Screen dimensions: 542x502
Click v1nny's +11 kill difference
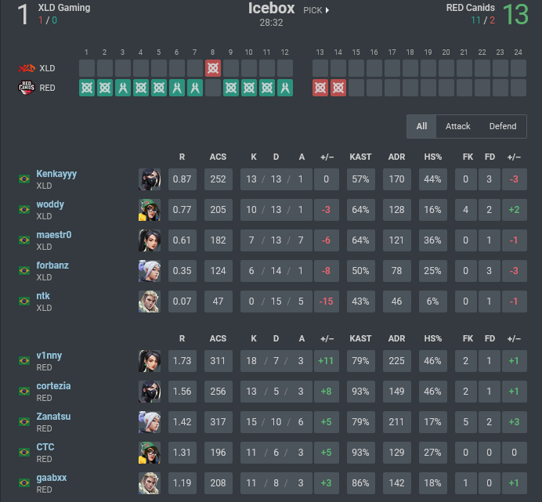pos(327,360)
